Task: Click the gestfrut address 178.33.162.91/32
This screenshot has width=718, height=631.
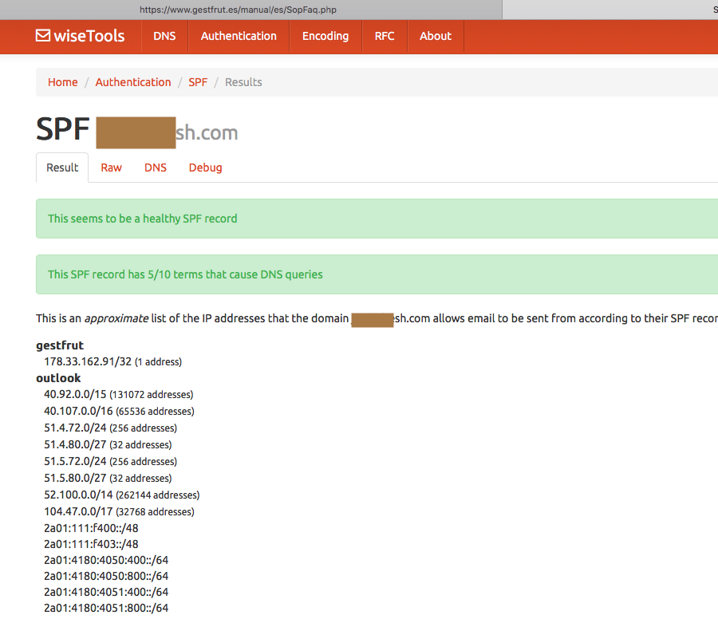Action: (88, 361)
